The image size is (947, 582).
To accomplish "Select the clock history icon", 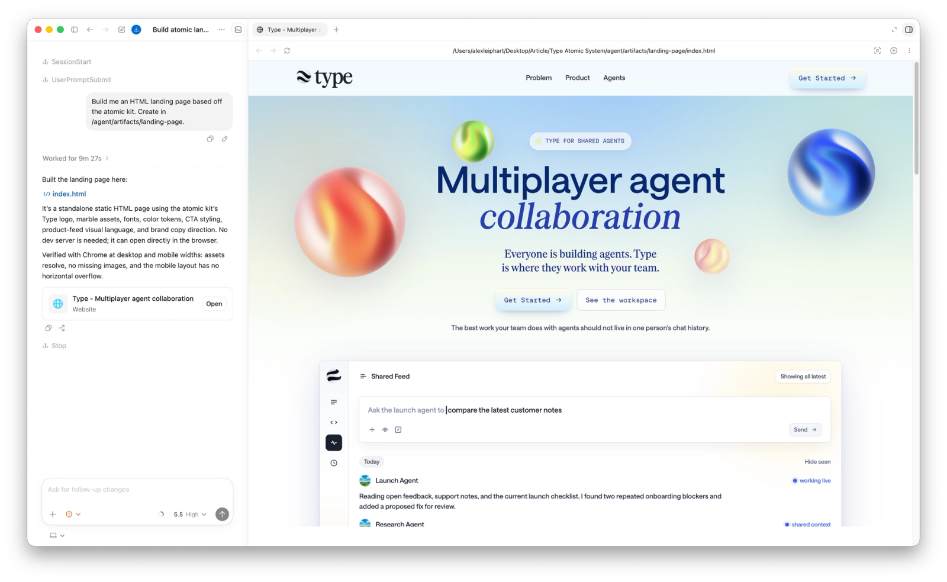I will point(334,463).
